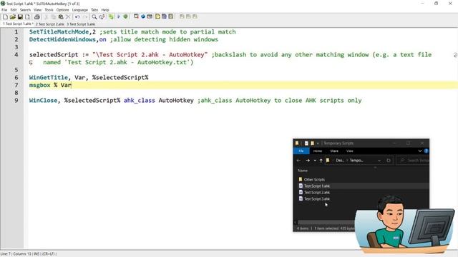Open the View ribbon tab in Explorer
The height and width of the screenshot is (257, 458).
(350, 151)
